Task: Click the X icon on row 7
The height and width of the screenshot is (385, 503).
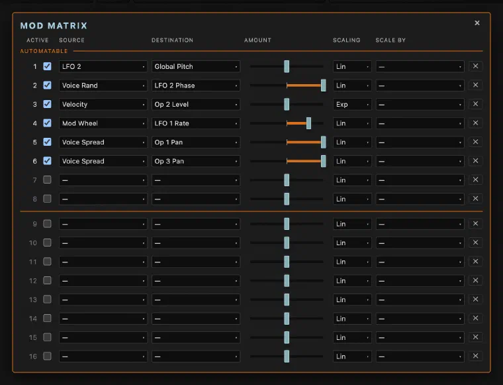Action: pos(475,180)
